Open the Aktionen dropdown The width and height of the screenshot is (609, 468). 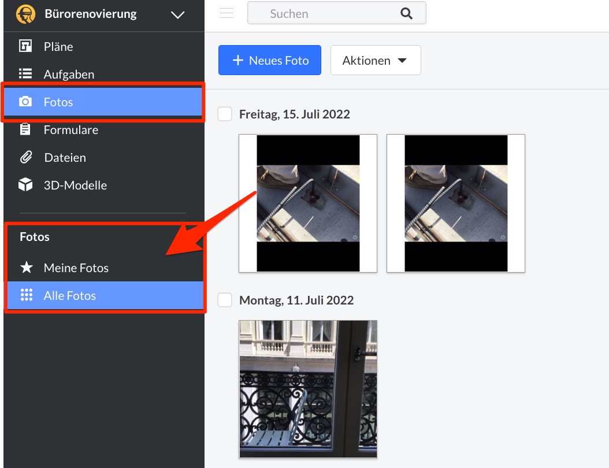375,61
